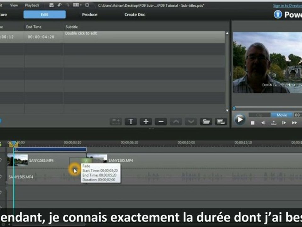This screenshot has height=227, width=302.
Task: Click the PowerDirector upgrade arrow icon
Action: click(278, 15)
